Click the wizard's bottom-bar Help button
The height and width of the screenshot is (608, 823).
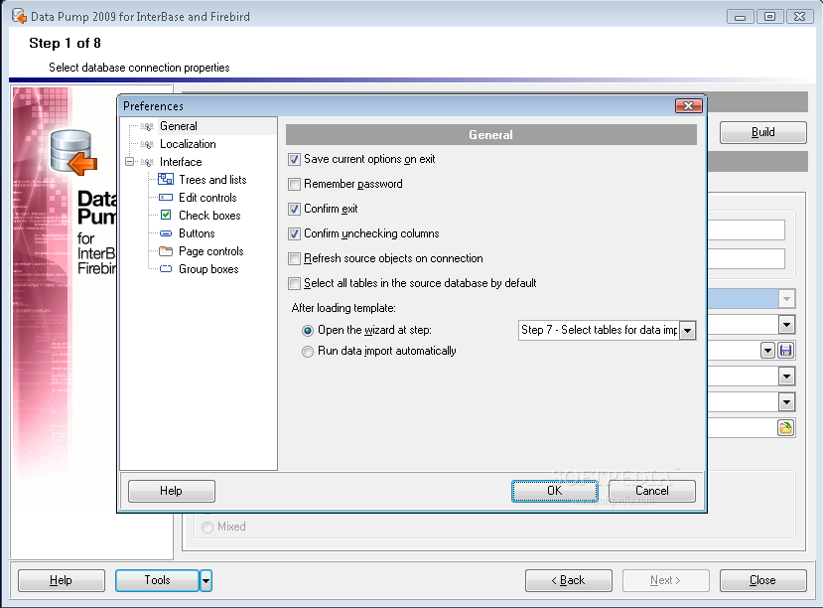(x=61, y=581)
